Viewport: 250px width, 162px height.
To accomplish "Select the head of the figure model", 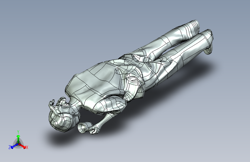I will tap(64, 117).
